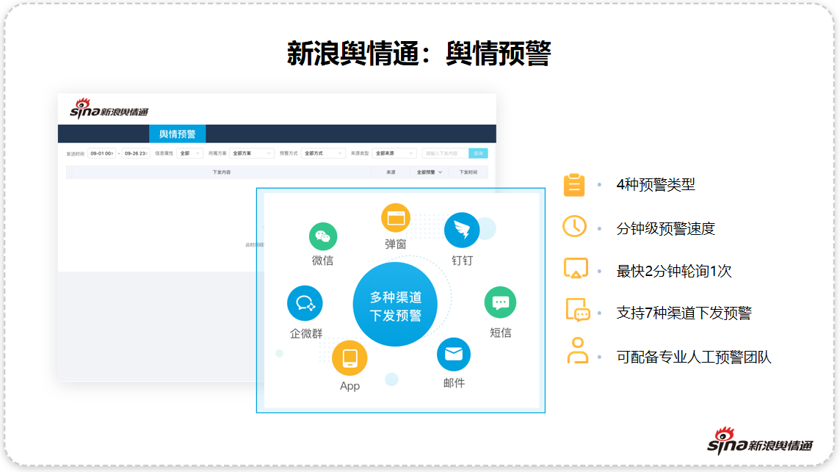Click the WeChat (微信) channel icon

322,236
